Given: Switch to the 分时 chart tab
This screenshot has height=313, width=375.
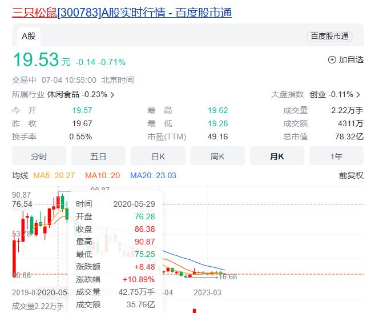Looking at the screenshot, I should click(39, 156).
